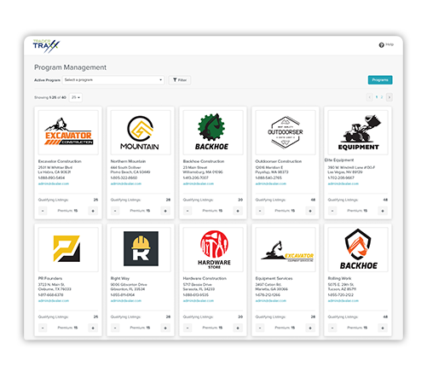Open the Help icon
Image resolution: width=427 pixels, height=372 pixels.
pos(381,45)
